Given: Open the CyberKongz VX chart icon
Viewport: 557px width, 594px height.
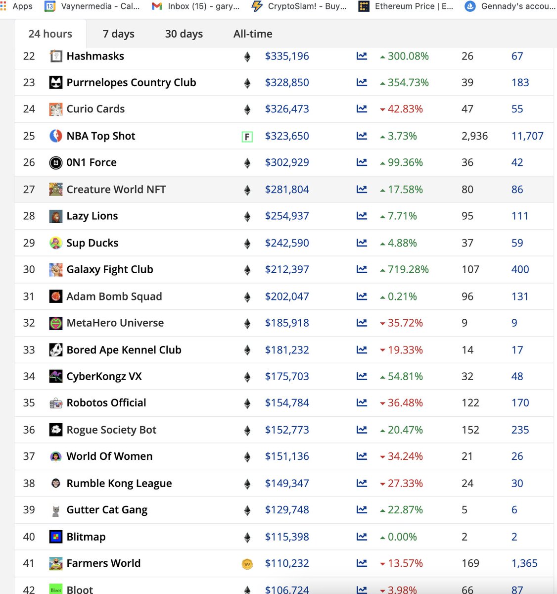Looking at the screenshot, I should click(362, 376).
